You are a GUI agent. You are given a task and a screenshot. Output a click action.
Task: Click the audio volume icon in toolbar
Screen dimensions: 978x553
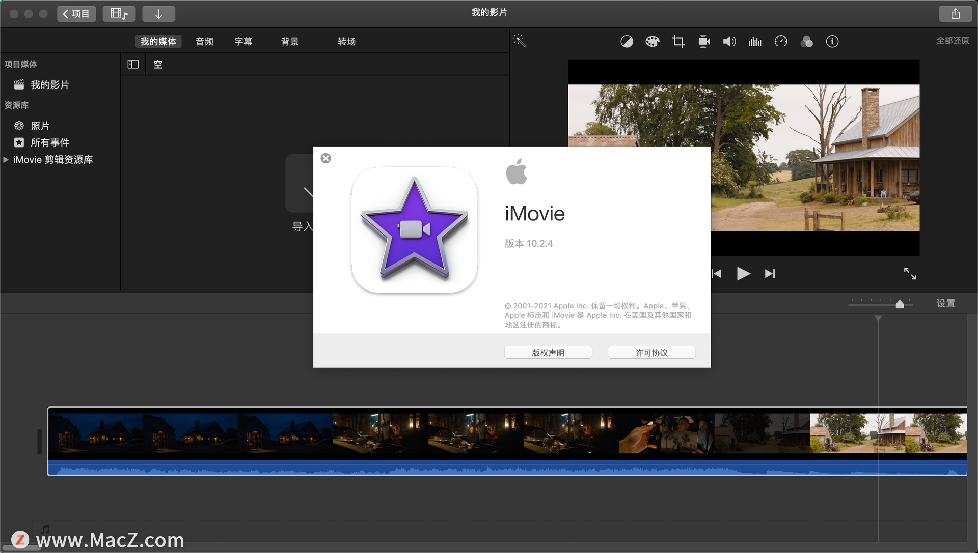click(729, 43)
